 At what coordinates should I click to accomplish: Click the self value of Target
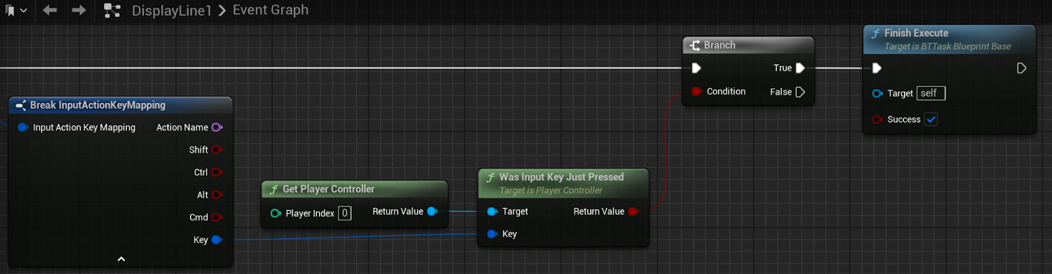(x=931, y=93)
